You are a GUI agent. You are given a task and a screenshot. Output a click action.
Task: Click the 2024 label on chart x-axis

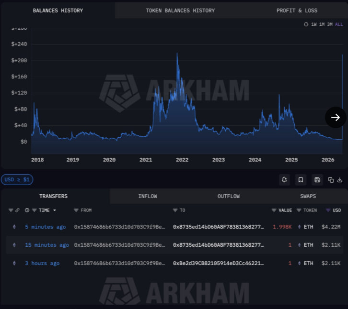(x=255, y=160)
